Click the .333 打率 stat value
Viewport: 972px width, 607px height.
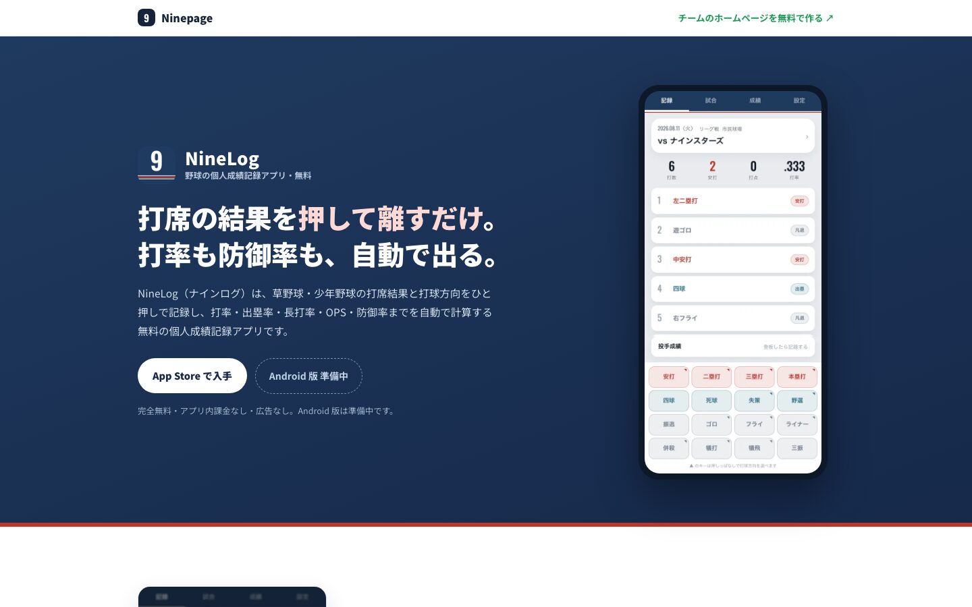pyautogui.click(x=794, y=167)
